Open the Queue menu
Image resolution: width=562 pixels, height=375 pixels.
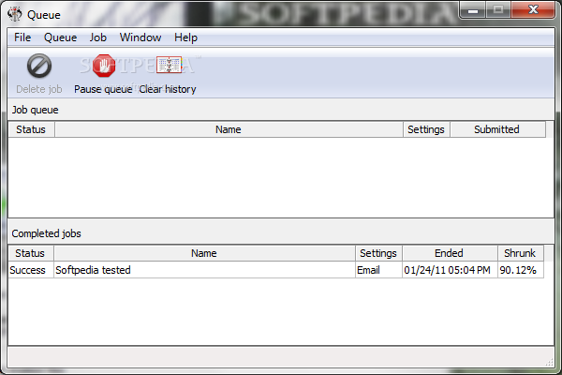pyautogui.click(x=60, y=37)
